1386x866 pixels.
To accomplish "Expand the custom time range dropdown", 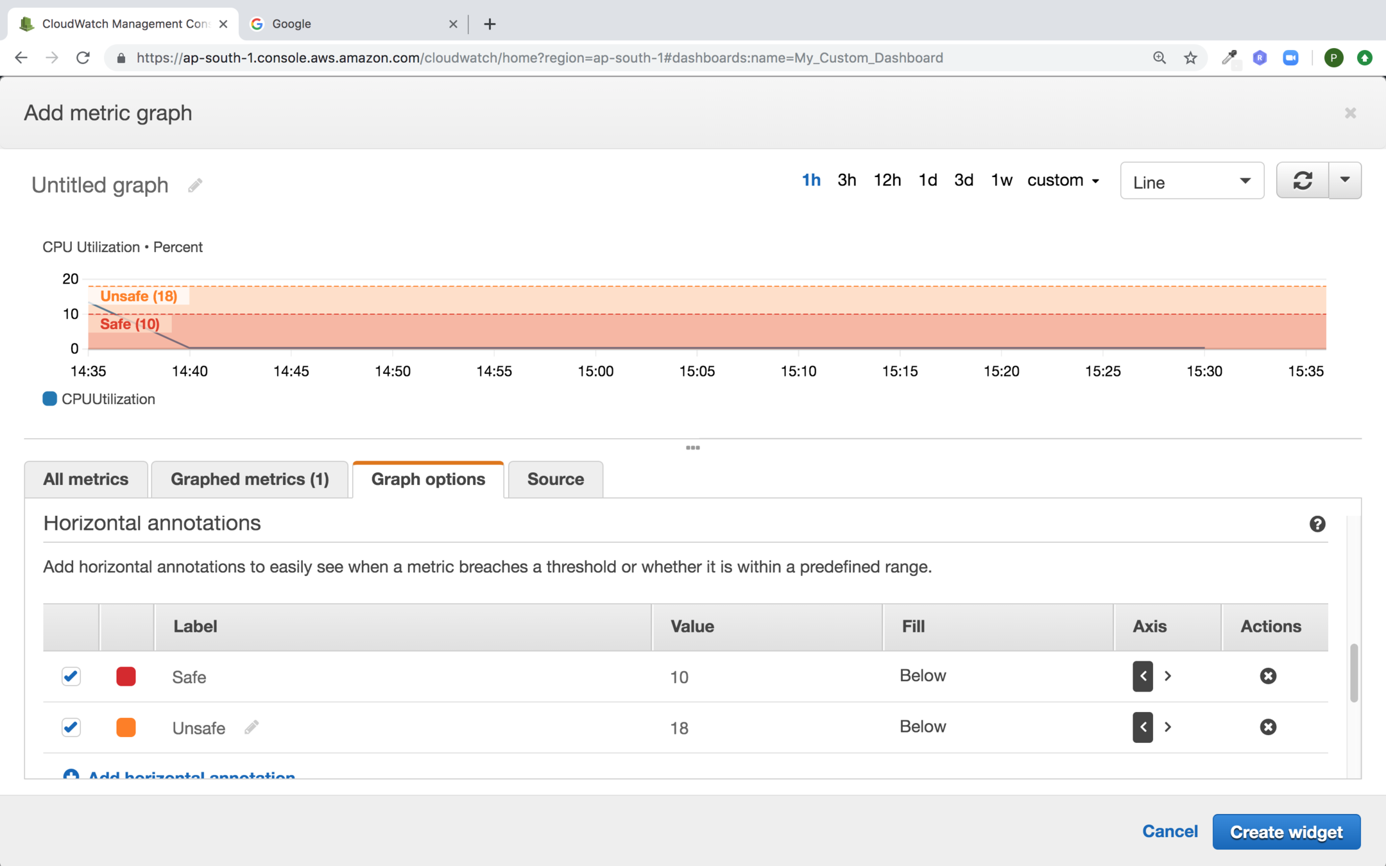I will point(1063,180).
